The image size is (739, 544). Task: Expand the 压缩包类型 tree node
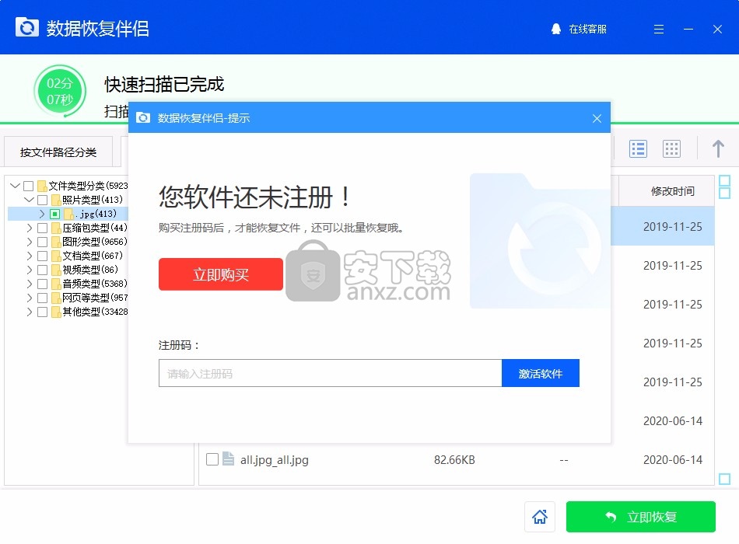click(30, 228)
